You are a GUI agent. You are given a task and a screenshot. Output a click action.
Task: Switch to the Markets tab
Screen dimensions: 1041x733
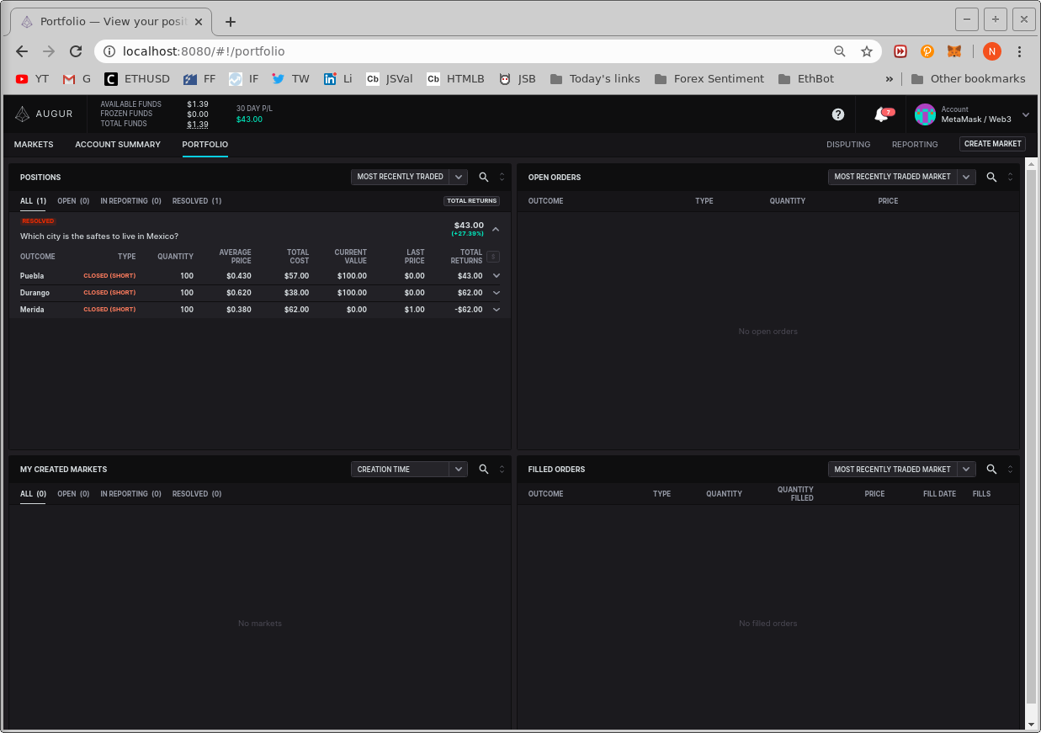[x=34, y=145]
